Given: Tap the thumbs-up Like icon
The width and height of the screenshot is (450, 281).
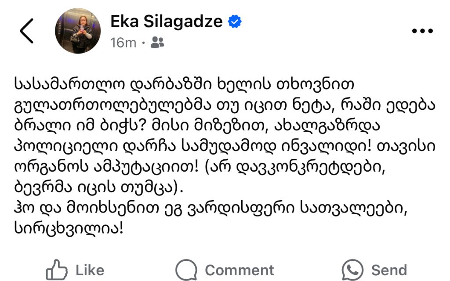Looking at the screenshot, I should [x=57, y=269].
